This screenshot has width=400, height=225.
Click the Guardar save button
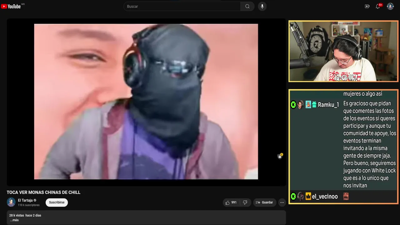(x=264, y=202)
